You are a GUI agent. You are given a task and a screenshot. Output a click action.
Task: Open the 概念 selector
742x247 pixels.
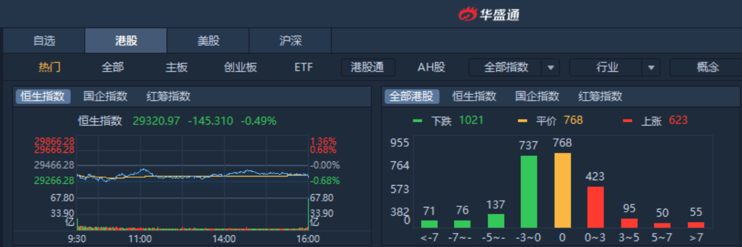(x=707, y=67)
